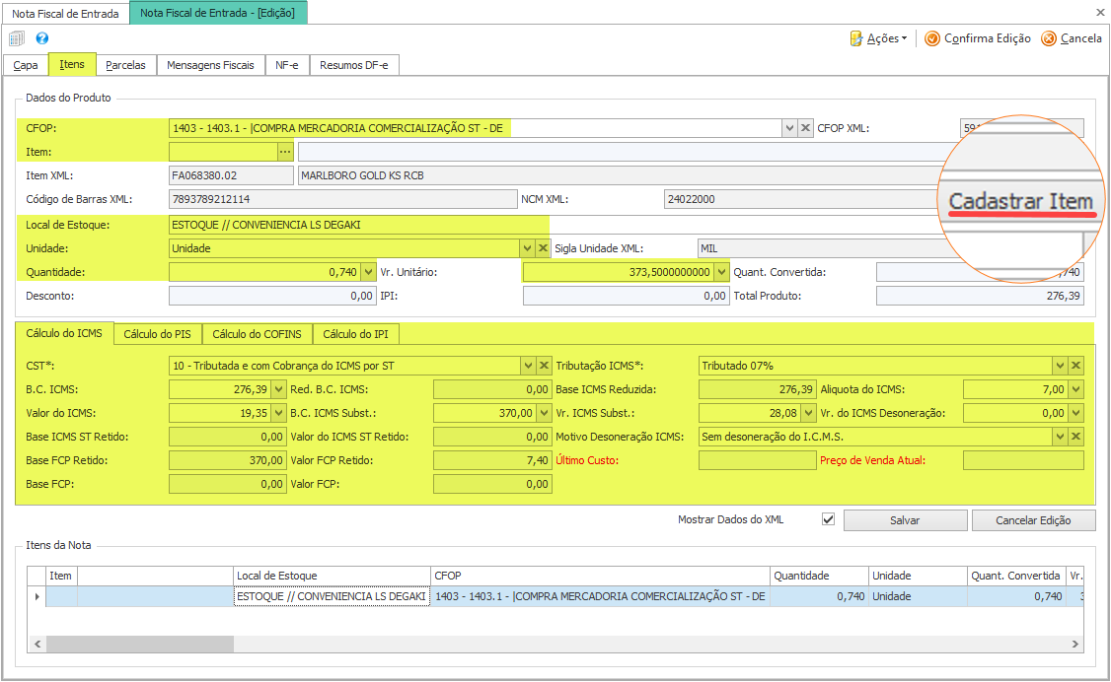Image resolution: width=1111 pixels, height=682 pixels.
Task: Click the Item lookup ellipsis button
Action: pos(285,152)
